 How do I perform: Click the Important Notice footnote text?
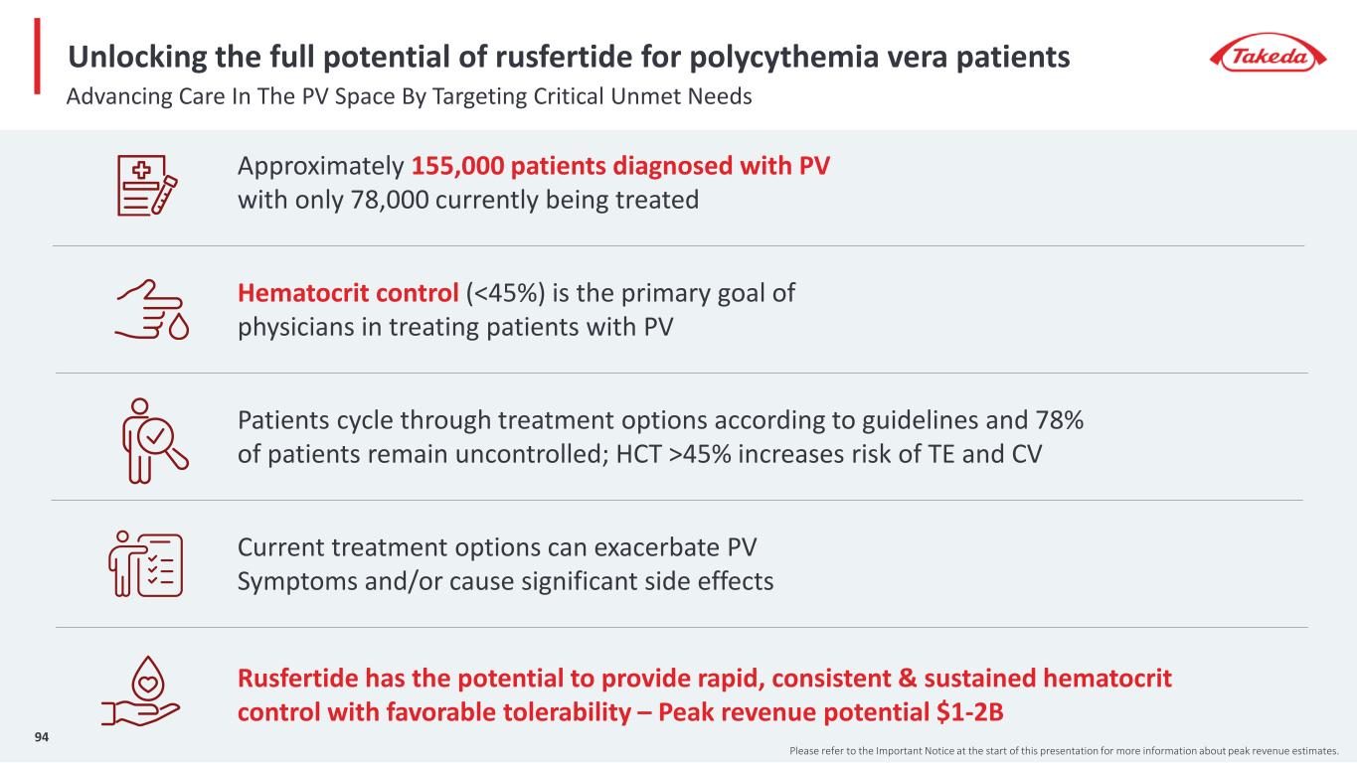coord(1072,748)
